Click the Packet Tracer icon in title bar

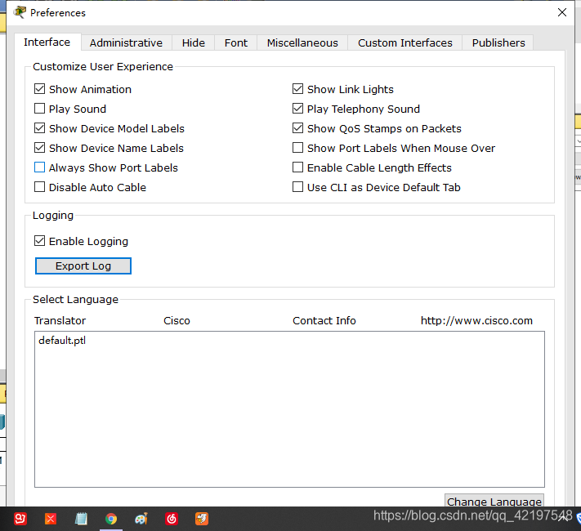[x=20, y=12]
